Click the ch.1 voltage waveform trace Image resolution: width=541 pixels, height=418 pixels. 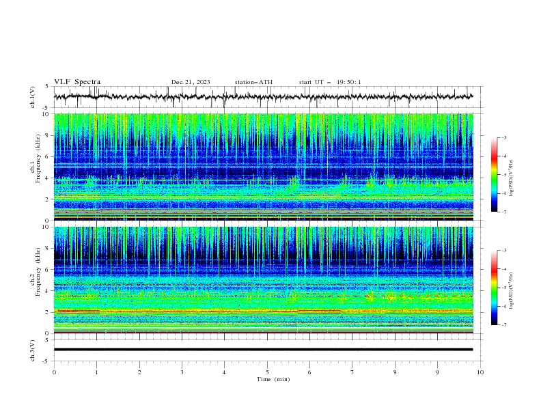coord(264,97)
